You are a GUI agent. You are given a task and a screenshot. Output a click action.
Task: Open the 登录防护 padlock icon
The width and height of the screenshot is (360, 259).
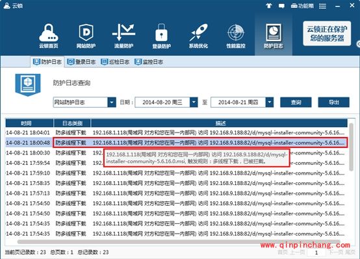tap(161, 36)
